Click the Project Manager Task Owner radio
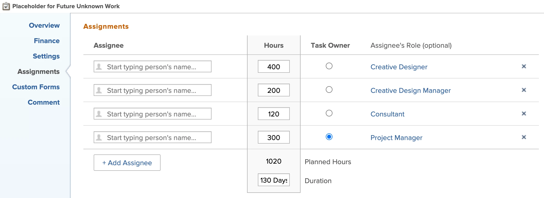This screenshot has height=198, width=544. click(x=329, y=137)
